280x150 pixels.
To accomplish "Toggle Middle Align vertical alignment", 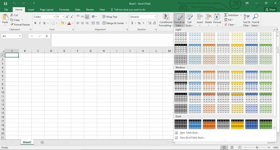I will 82,17.
